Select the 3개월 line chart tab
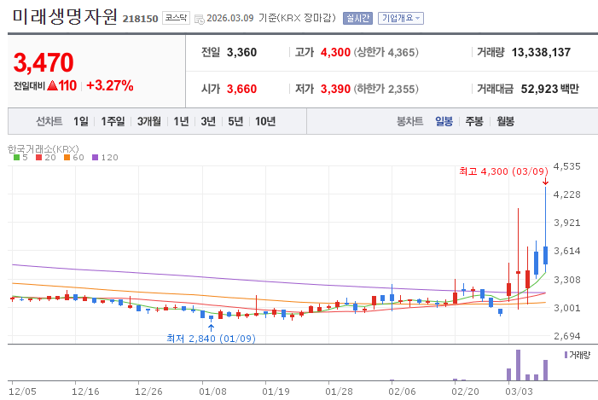The image size is (598, 400). [x=149, y=121]
